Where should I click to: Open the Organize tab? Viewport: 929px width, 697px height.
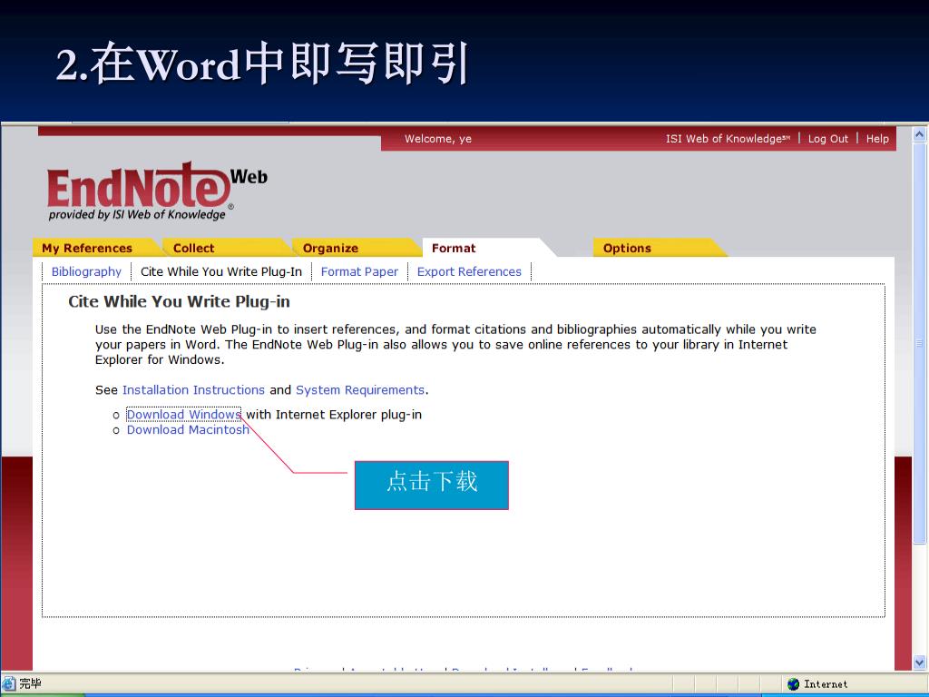click(x=330, y=248)
